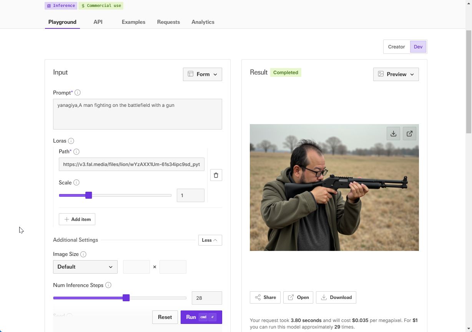The height and width of the screenshot is (332, 472).
Task: Open the Preview dropdown
Action: tap(396, 74)
